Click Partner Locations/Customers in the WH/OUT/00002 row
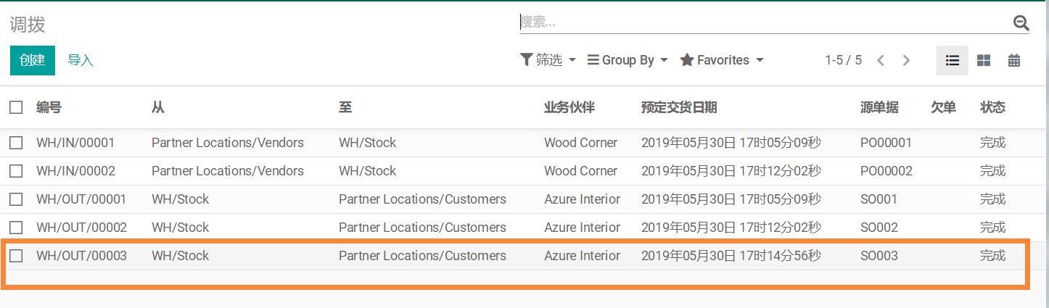 tap(422, 228)
